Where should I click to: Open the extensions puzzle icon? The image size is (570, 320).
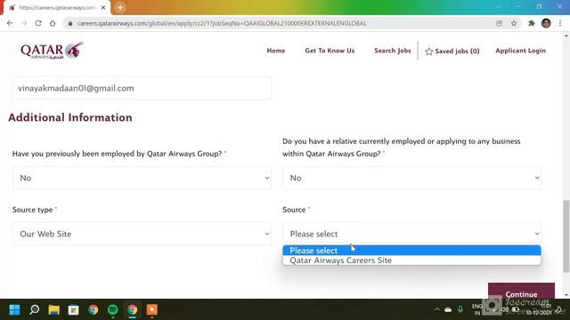click(x=532, y=23)
